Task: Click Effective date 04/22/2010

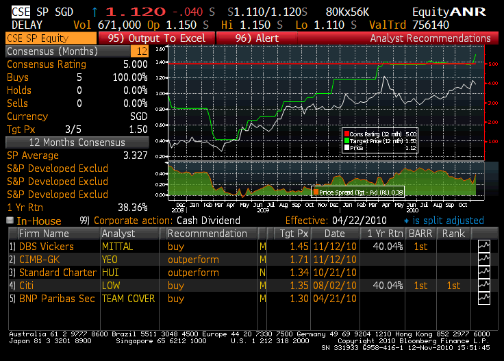Action: pyautogui.click(x=359, y=221)
